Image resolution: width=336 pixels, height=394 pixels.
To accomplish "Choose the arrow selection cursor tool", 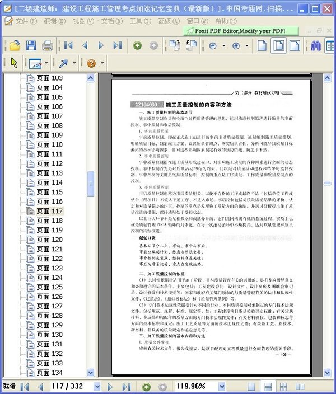I will pos(14,63).
